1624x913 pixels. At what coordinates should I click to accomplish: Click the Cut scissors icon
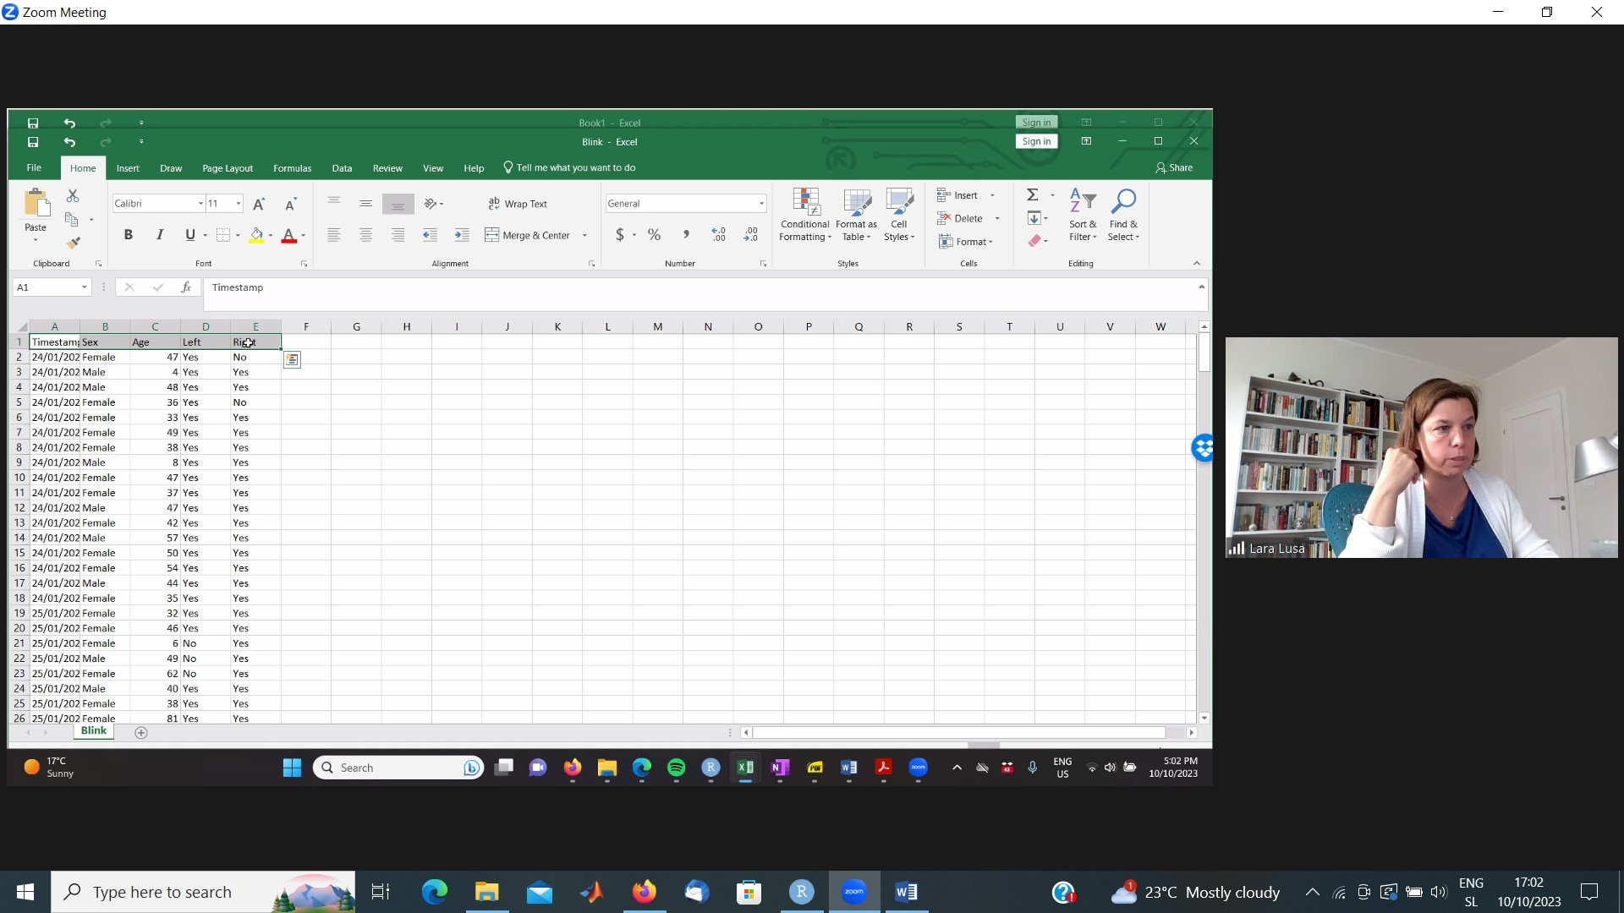coord(73,196)
